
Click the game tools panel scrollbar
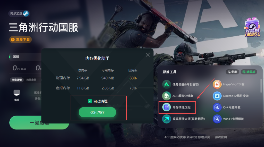[x=261, y=86]
